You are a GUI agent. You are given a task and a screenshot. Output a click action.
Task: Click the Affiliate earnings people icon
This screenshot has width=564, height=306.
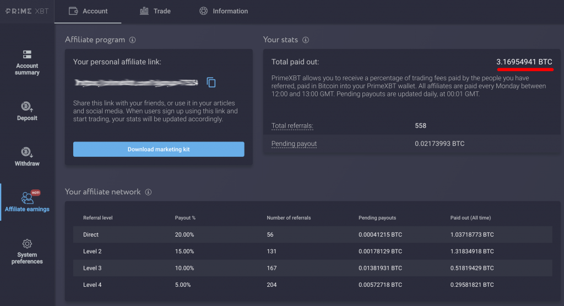click(x=27, y=198)
